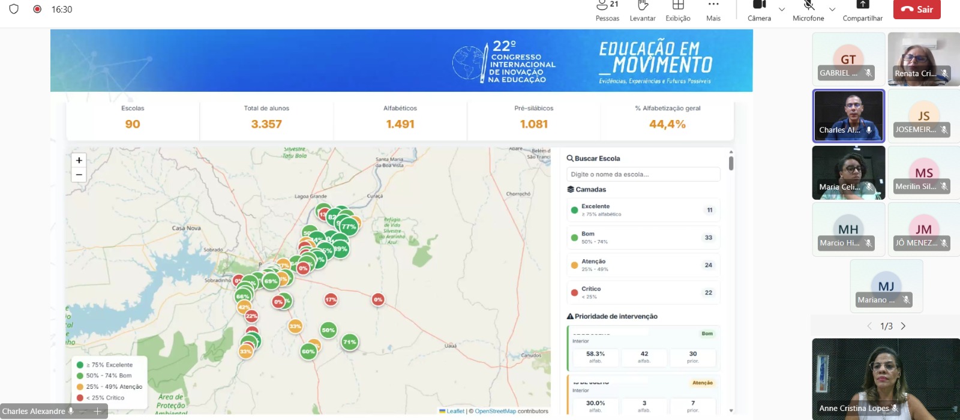
Task: Go to next participants page
Action: pos(903,326)
